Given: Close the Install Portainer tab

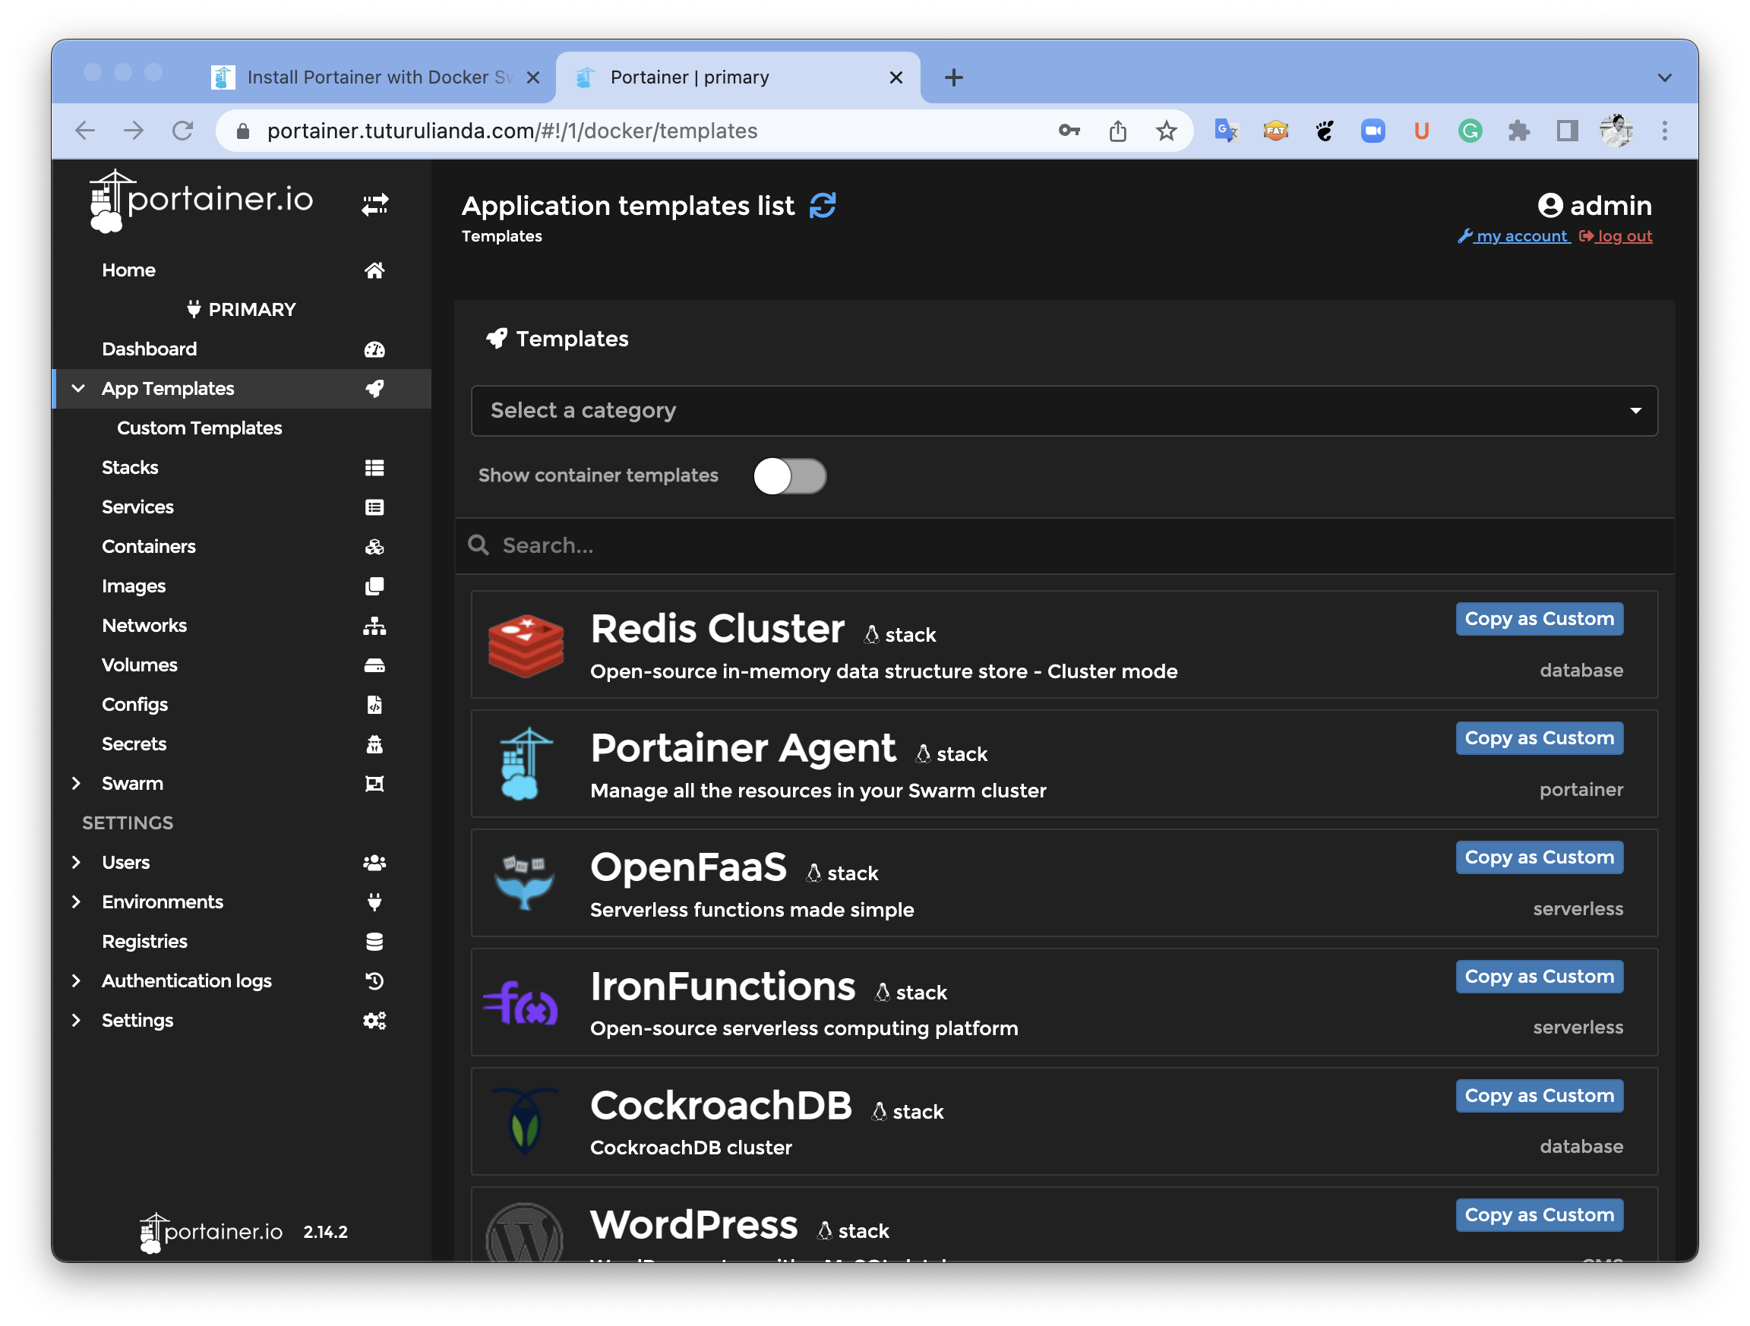Looking at the screenshot, I should coord(533,77).
